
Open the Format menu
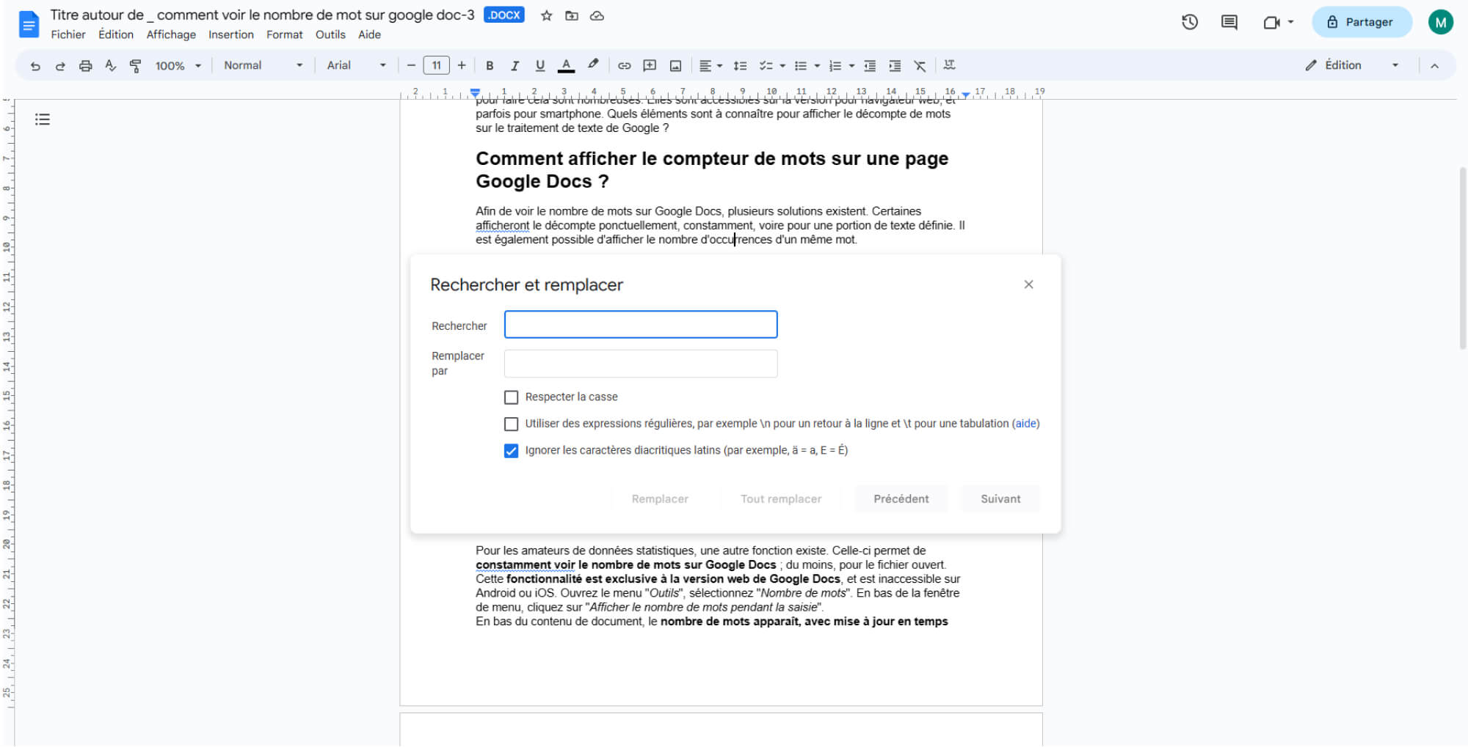pos(285,34)
